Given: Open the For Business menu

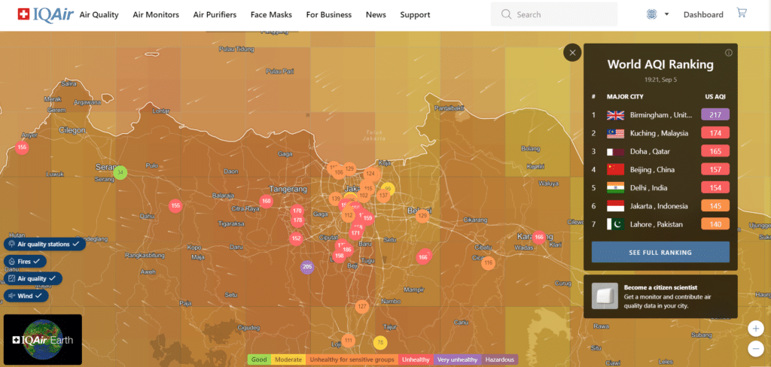Looking at the screenshot, I should tap(329, 15).
